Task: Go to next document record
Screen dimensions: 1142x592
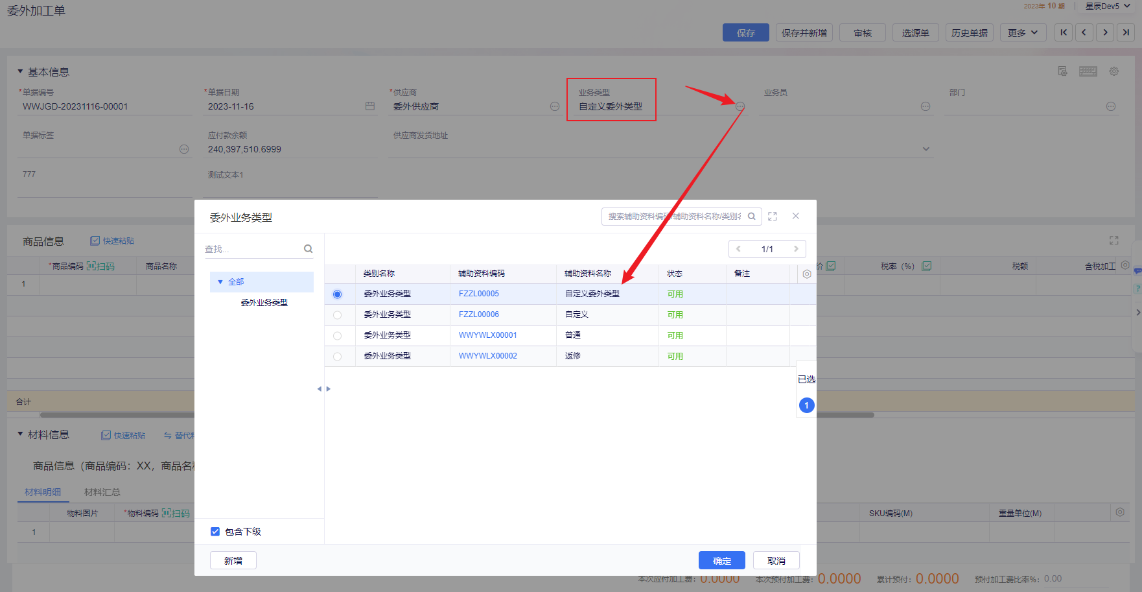Action: tap(1106, 32)
